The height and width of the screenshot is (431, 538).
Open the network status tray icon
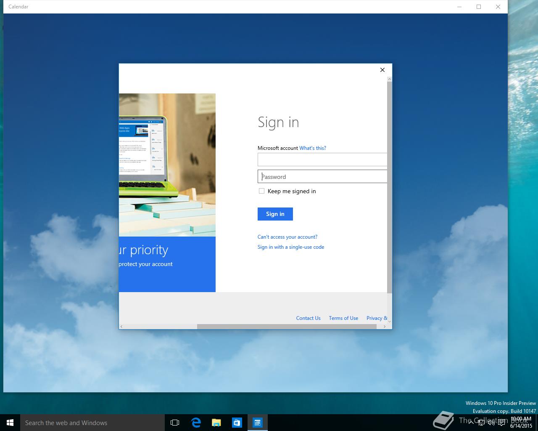click(481, 423)
